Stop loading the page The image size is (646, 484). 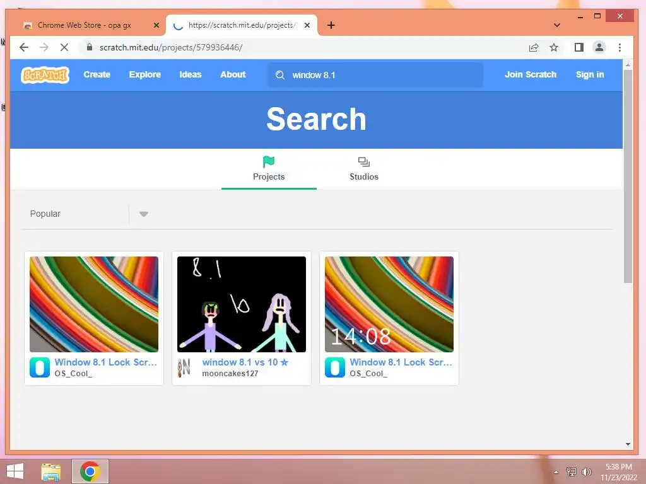64,47
